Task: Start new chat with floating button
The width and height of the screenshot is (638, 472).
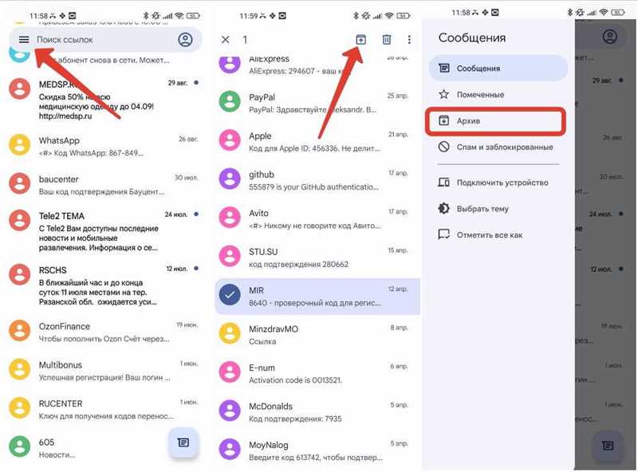Action: pos(183,442)
